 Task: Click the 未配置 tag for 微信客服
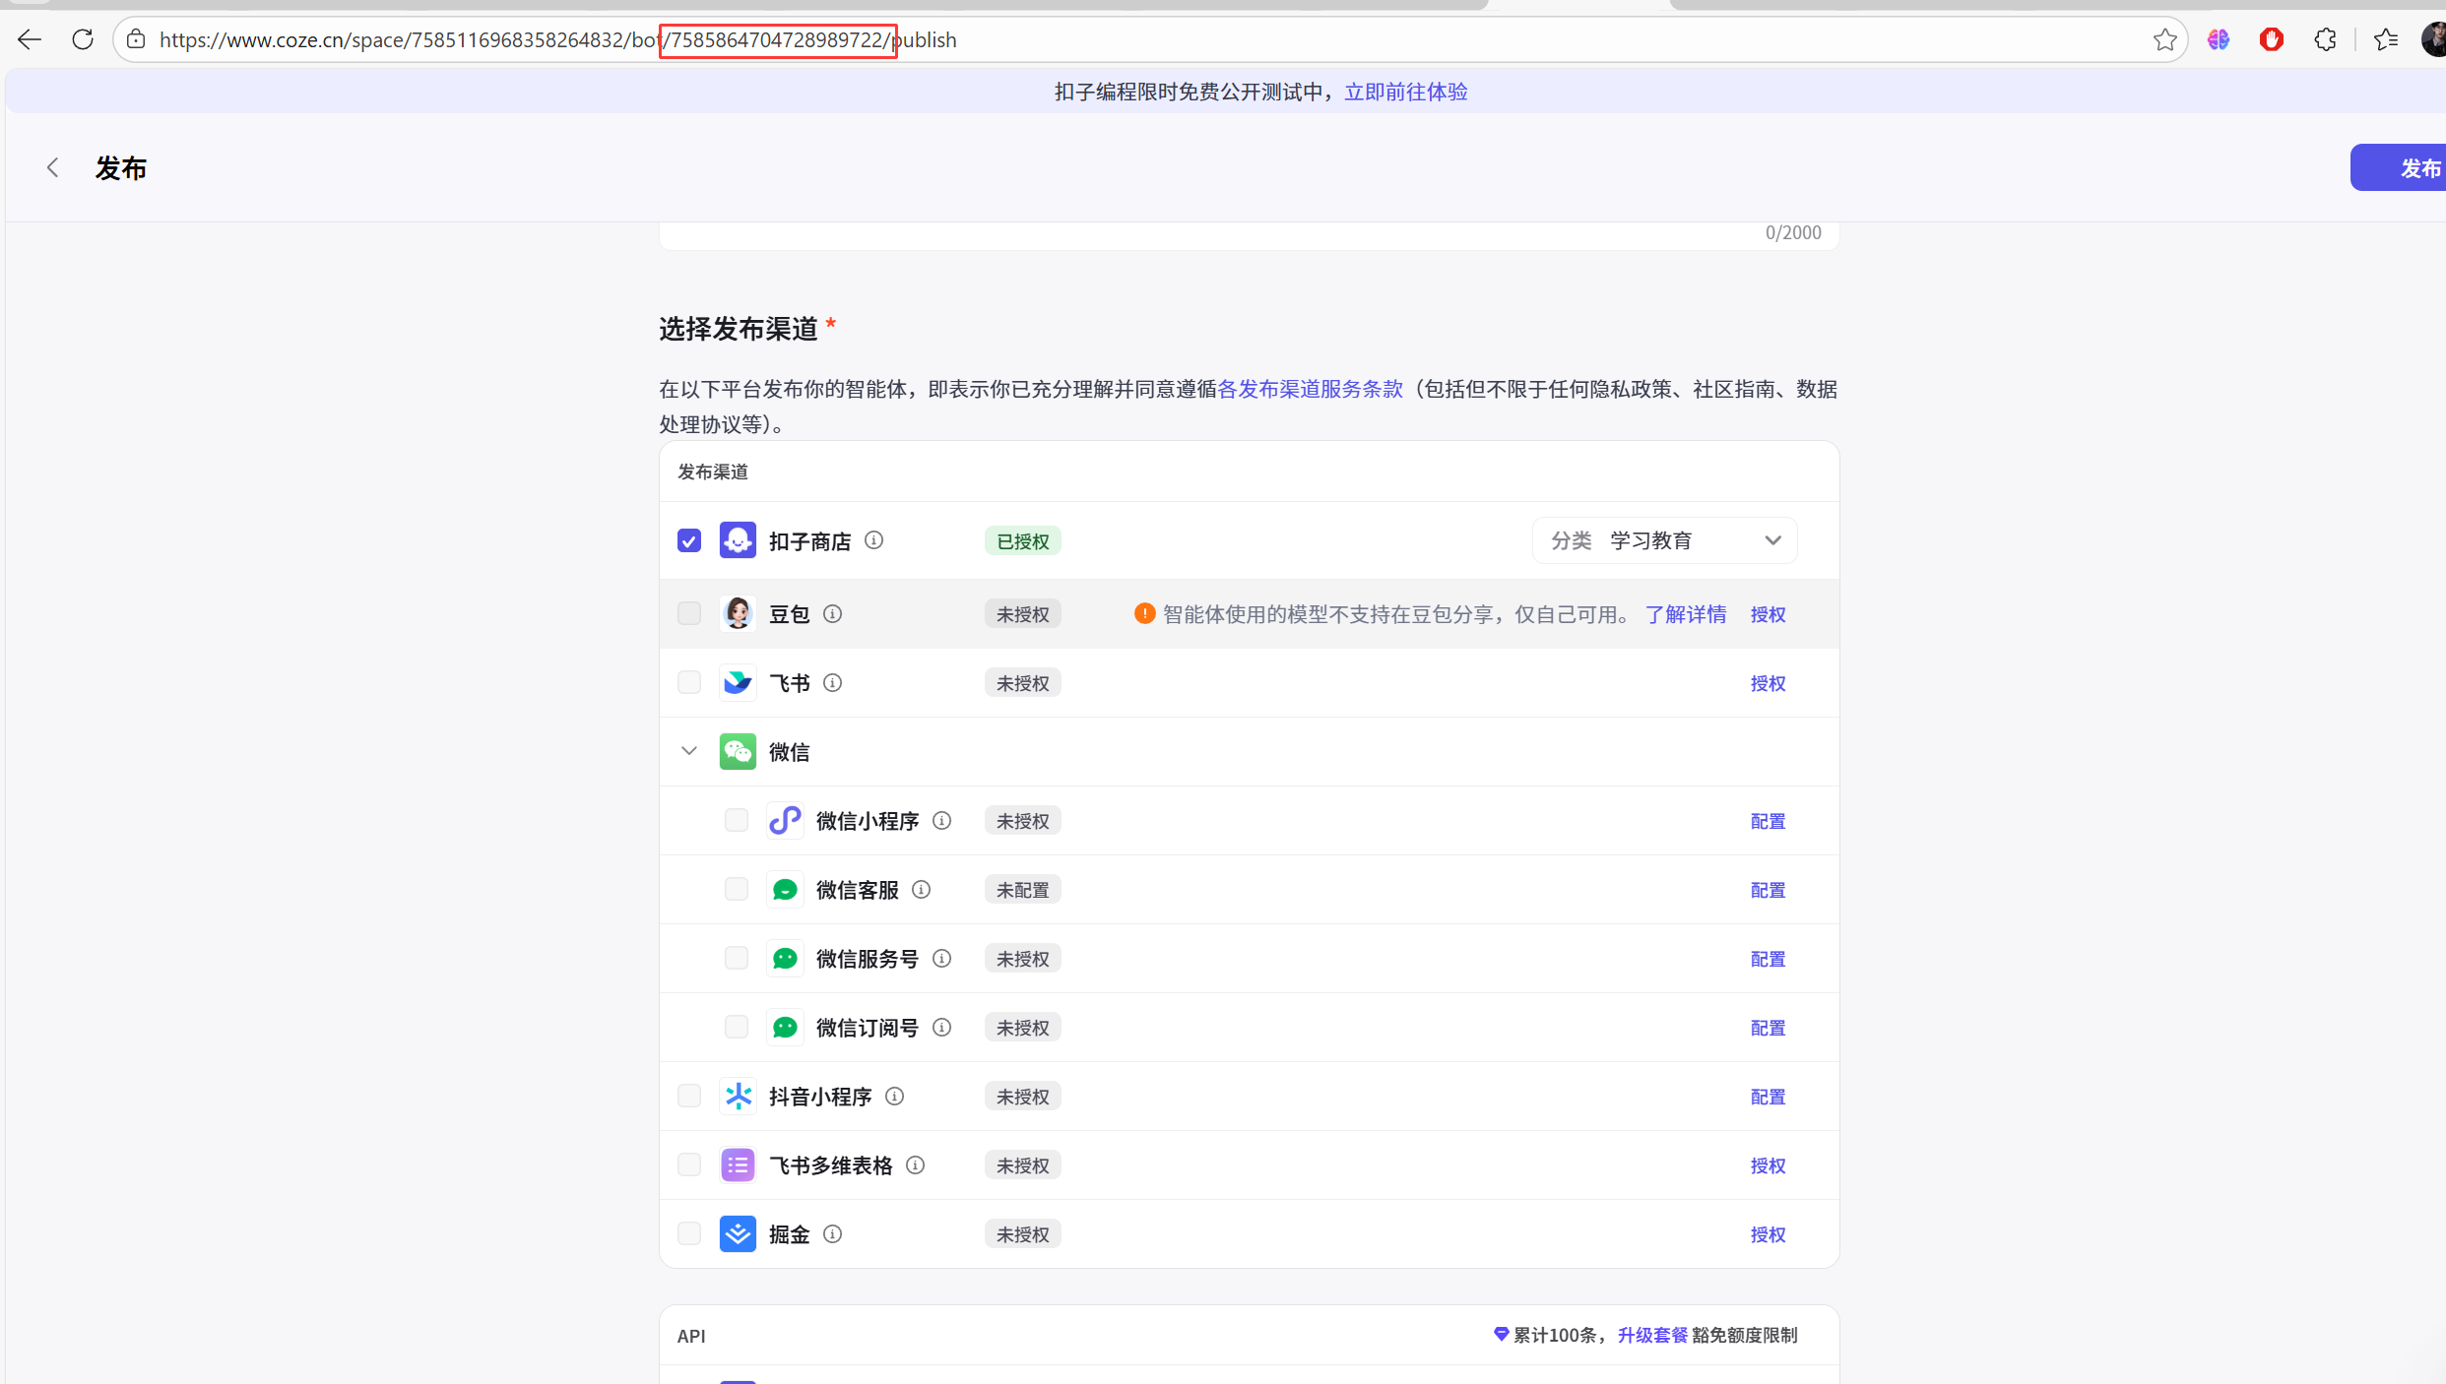point(1022,890)
